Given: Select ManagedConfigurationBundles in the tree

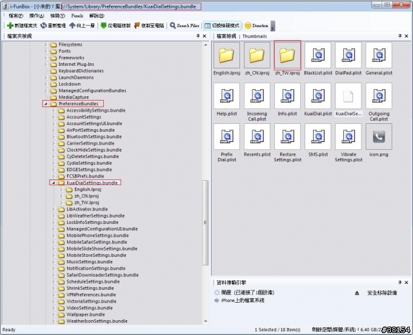Looking at the screenshot, I should coord(92,90).
